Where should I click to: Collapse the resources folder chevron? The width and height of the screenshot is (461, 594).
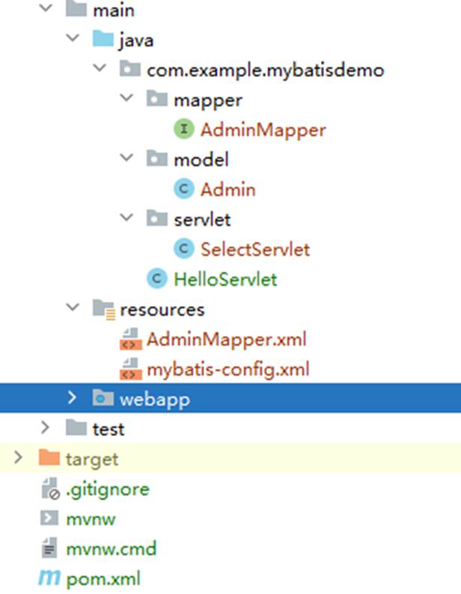pyautogui.click(x=73, y=307)
